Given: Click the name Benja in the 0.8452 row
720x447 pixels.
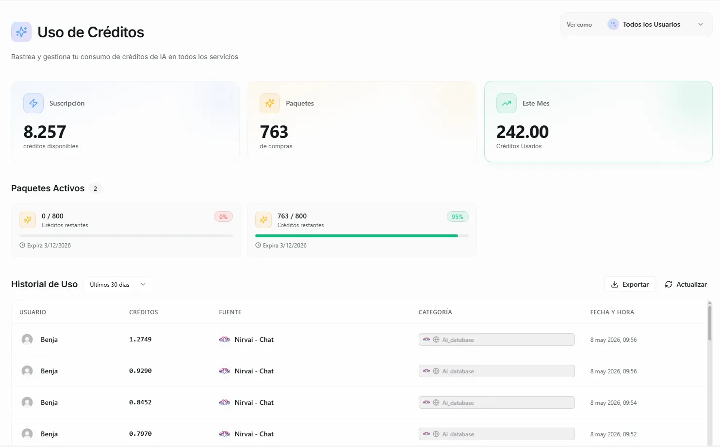Looking at the screenshot, I should [49, 402].
